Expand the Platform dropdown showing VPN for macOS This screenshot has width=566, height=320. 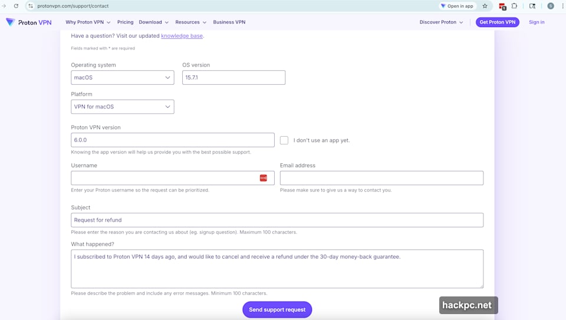point(122,107)
